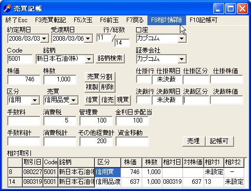Click the 相対日 column header

coord(172,162)
